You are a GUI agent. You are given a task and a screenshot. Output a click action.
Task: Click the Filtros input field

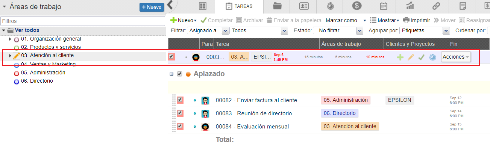point(83,21)
